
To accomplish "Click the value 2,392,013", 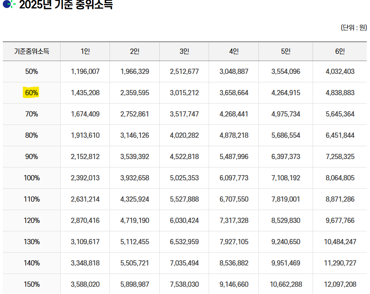I will [85, 178].
